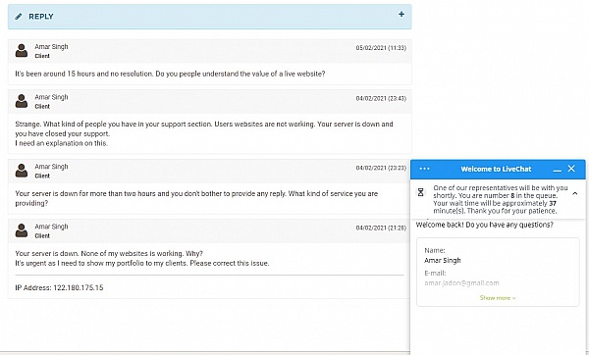This screenshot has width=589, height=355.
Task: Open the Reply section header
Action: tap(210, 17)
